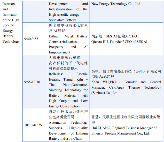164x142 pixels.
Task: Click the Chinese speaker name 胡启朝
Action: click(97, 36)
